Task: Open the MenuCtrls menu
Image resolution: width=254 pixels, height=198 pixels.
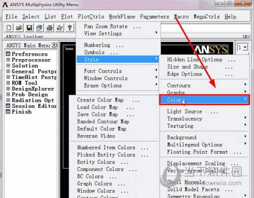Action: [207, 17]
